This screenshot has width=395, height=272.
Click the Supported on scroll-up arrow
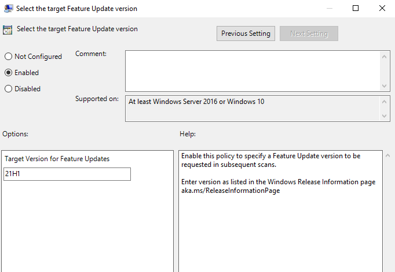tap(385, 101)
